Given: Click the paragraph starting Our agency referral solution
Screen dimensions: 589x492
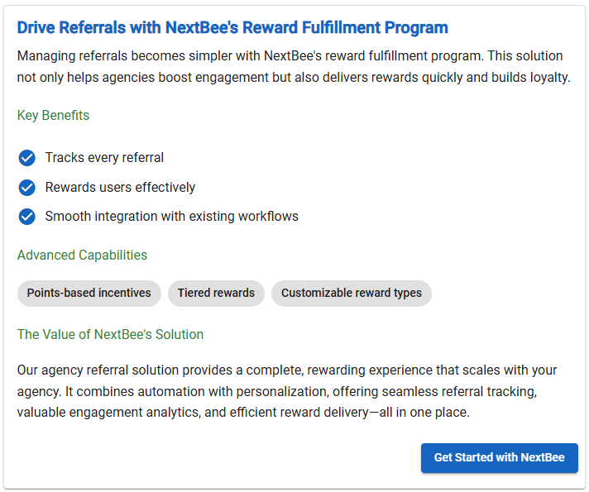Looking at the screenshot, I should pos(287,390).
